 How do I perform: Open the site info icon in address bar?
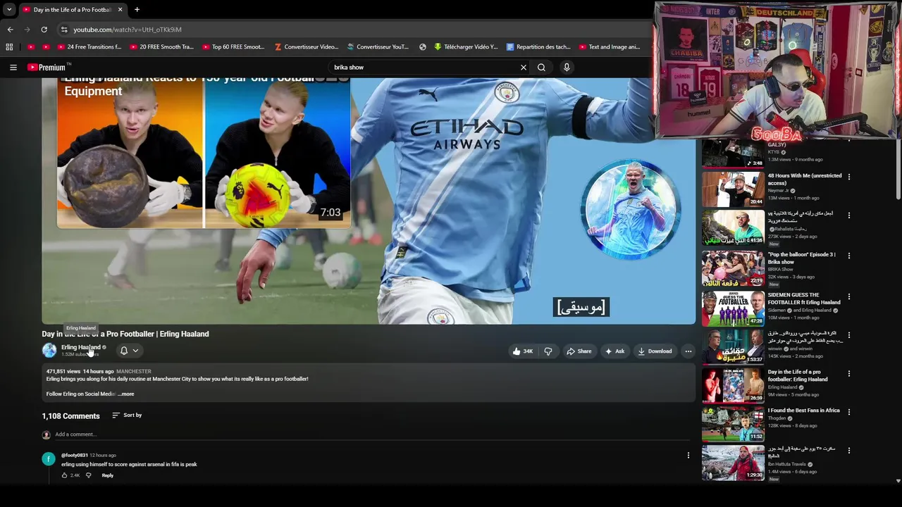coord(64,30)
